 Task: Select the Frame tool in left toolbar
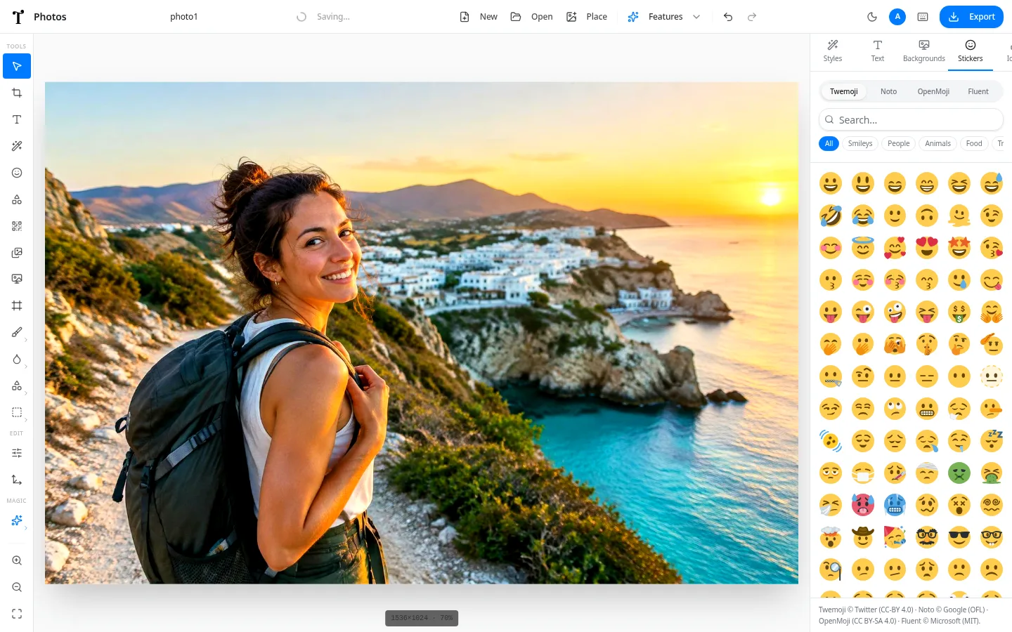(17, 305)
